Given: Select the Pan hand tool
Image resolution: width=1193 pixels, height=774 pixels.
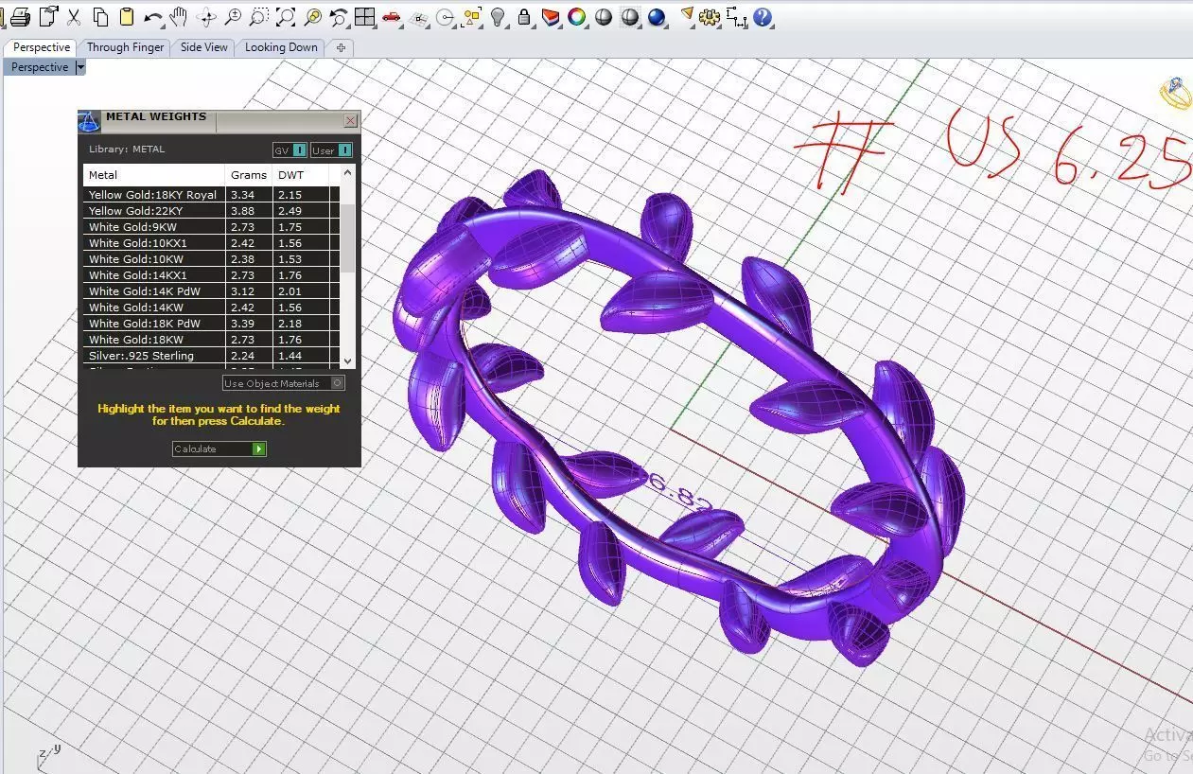Looking at the screenshot, I should tap(178, 17).
